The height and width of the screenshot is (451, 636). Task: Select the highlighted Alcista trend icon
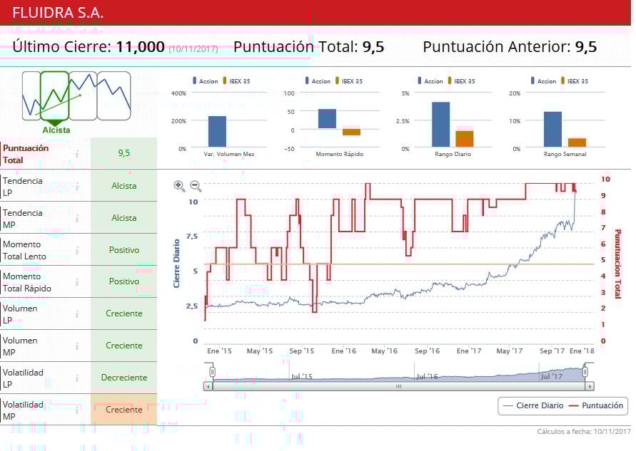(55, 95)
